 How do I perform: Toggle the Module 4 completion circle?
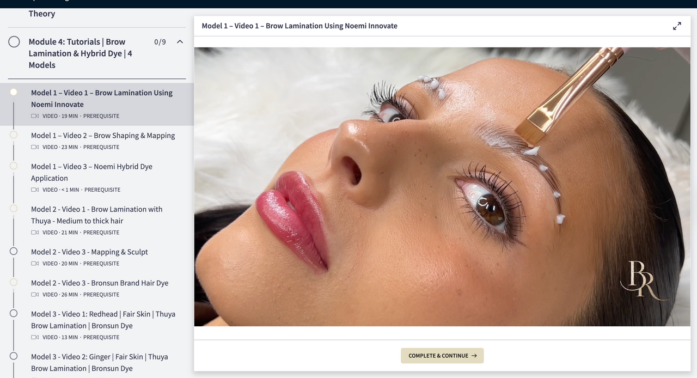(14, 42)
